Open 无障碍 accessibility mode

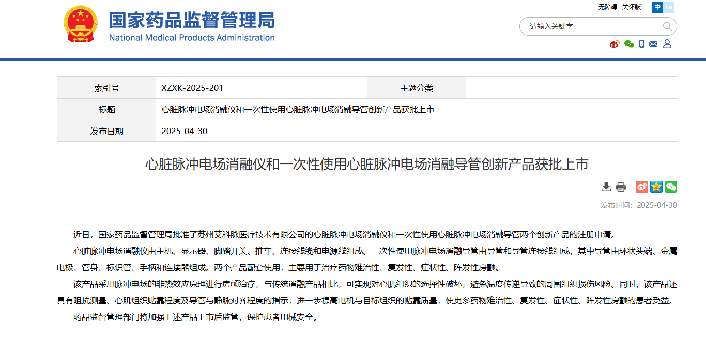[x=608, y=7]
